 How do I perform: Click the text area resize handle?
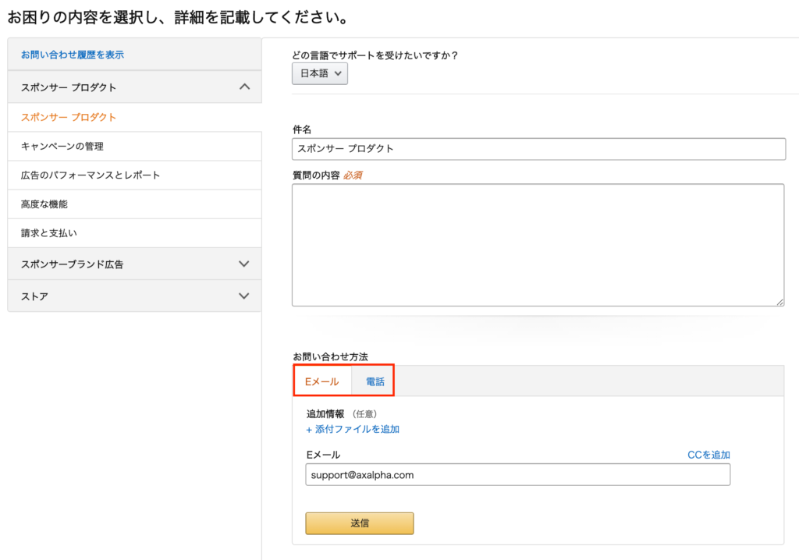780,302
